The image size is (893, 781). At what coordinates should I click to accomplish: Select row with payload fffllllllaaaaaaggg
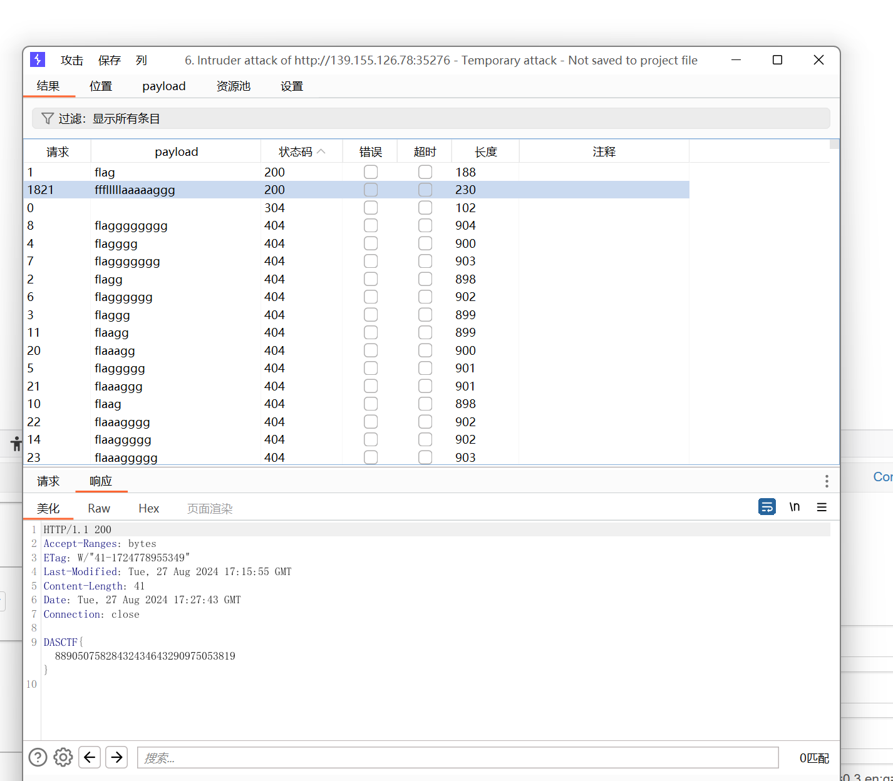(x=357, y=190)
